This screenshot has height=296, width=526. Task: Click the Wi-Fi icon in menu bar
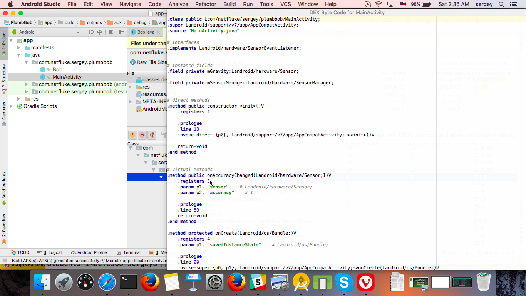(379, 4)
